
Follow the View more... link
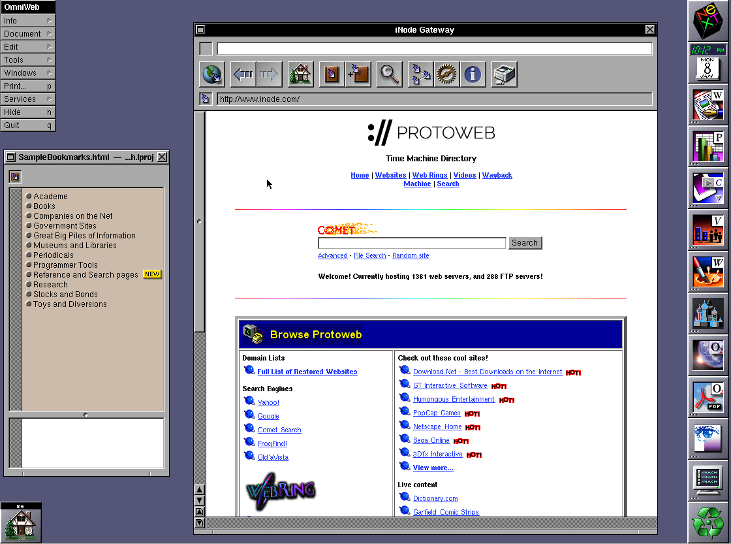[433, 468]
